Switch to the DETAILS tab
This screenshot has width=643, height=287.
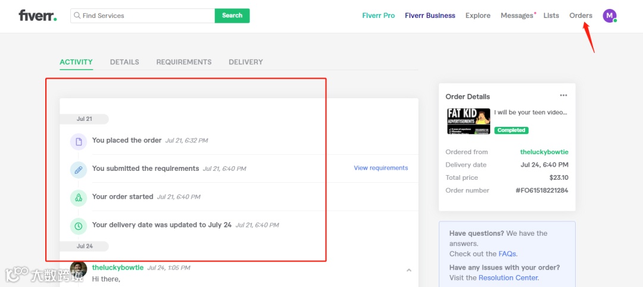(x=124, y=63)
